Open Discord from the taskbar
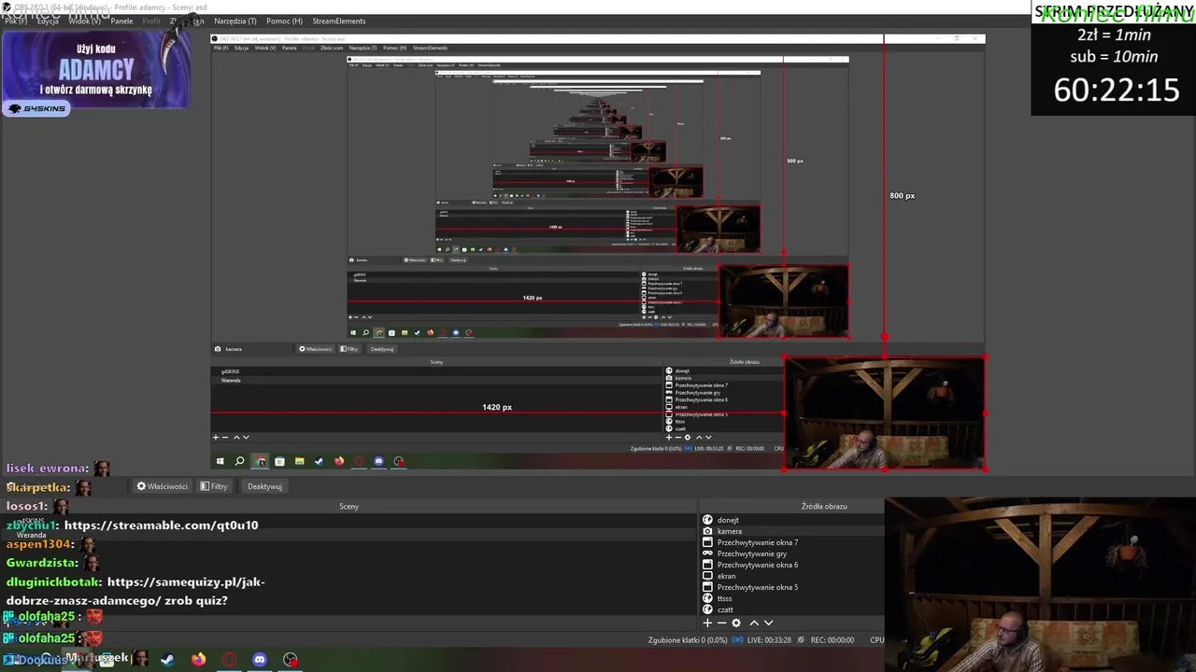Screen dimensions: 1196x672 [x=260, y=660]
